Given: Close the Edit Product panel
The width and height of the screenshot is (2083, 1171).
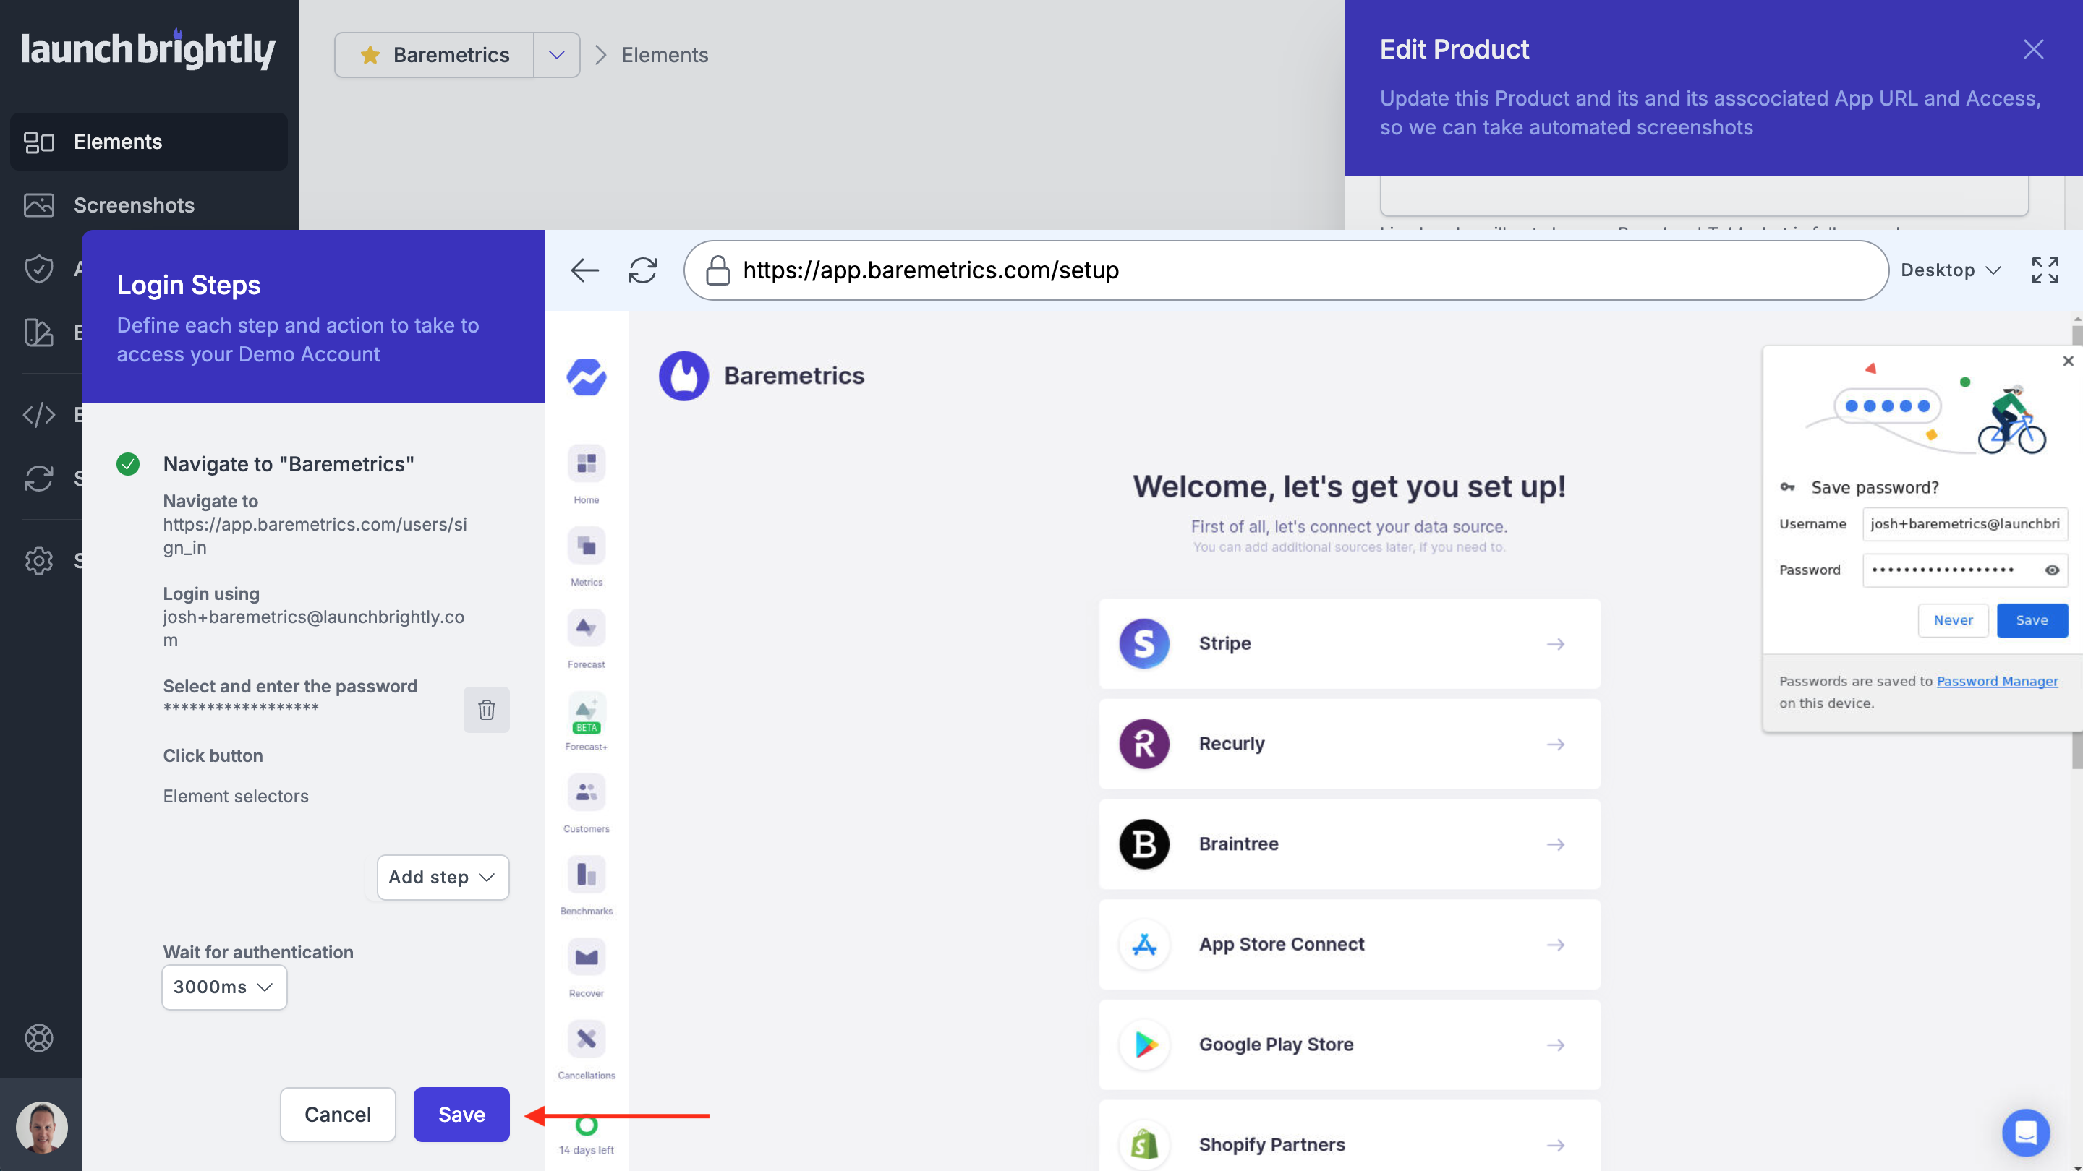Looking at the screenshot, I should click(x=2033, y=49).
